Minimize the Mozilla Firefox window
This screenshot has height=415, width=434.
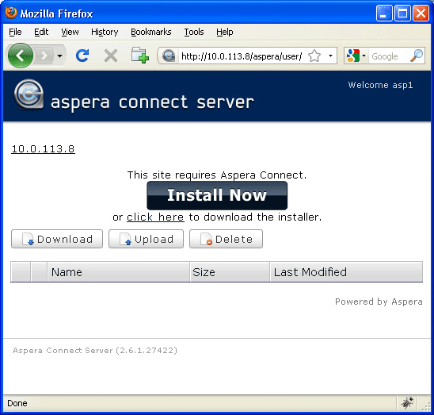coord(384,13)
